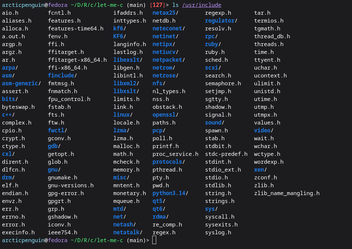Select the libxml2/ directory entry

pyautogui.click(x=126, y=83)
